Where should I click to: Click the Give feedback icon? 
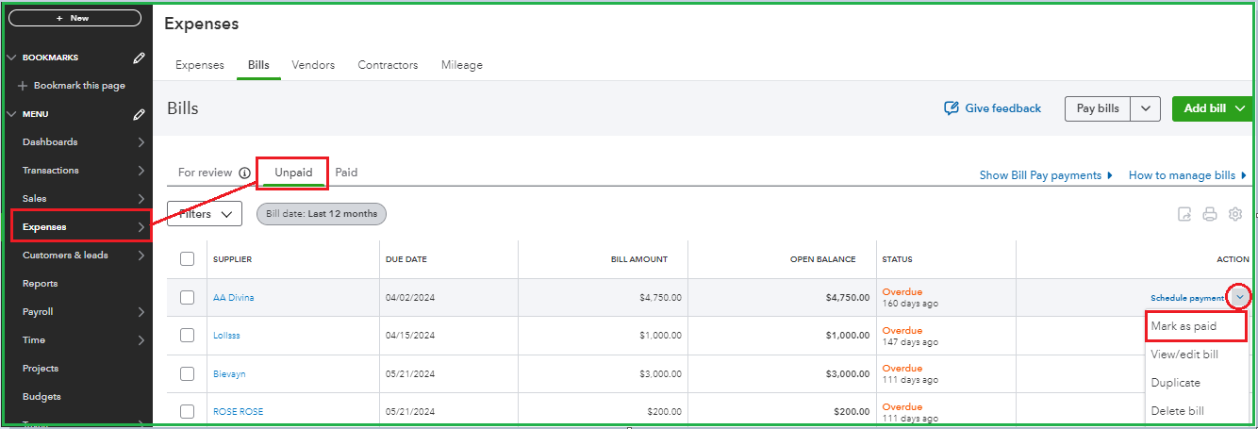click(x=952, y=108)
